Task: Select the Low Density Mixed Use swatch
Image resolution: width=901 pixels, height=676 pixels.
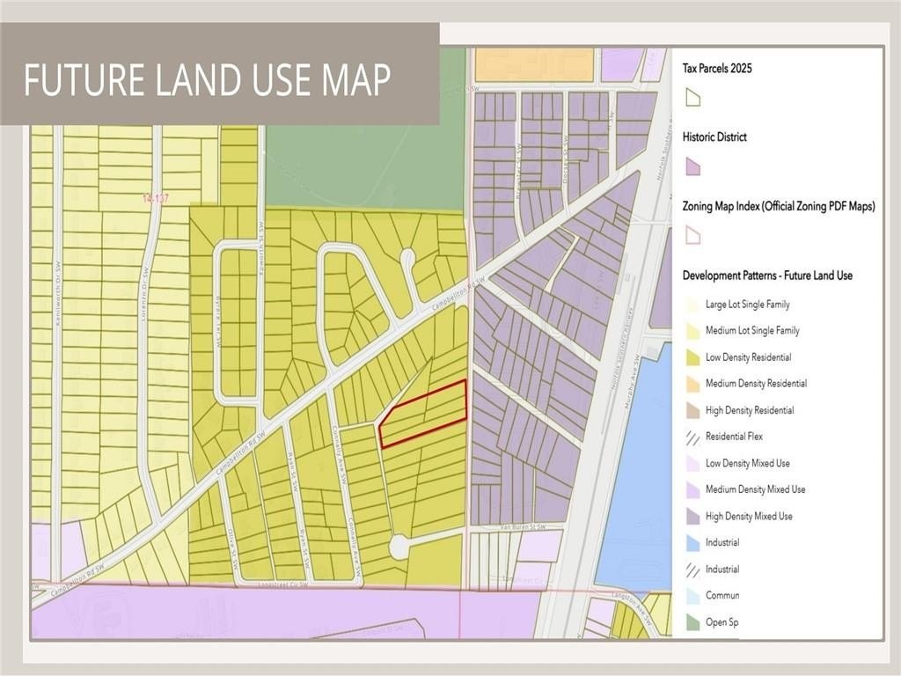Action: tap(693, 463)
